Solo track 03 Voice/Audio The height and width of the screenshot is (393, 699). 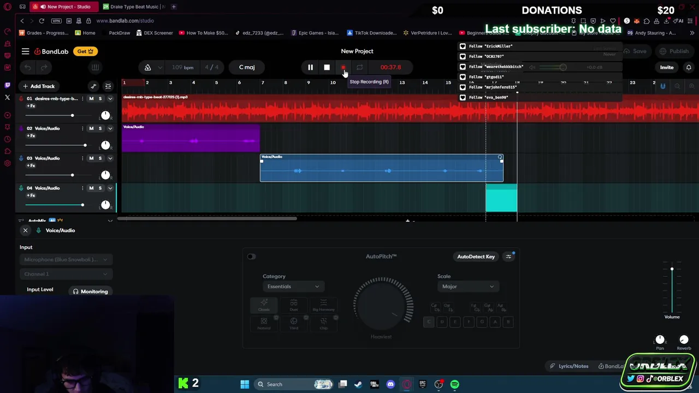(x=100, y=158)
